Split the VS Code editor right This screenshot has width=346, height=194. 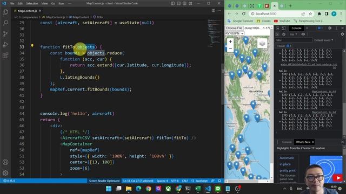pyautogui.click(x=214, y=11)
